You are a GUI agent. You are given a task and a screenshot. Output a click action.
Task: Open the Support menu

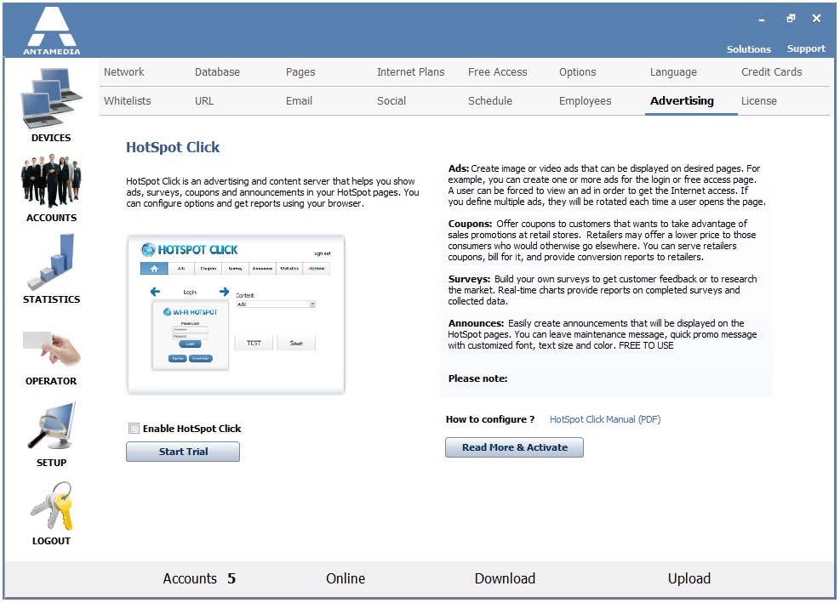[x=806, y=48]
